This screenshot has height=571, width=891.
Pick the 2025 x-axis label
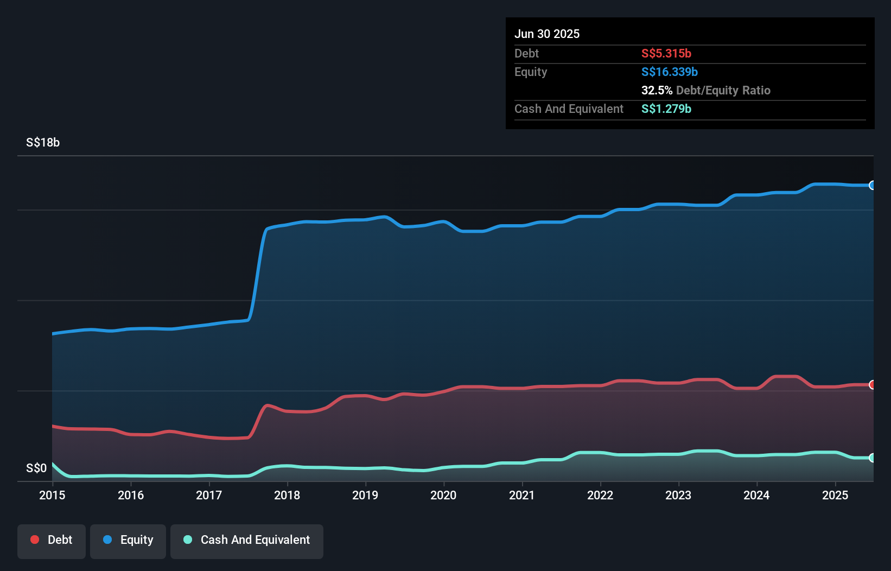(x=835, y=496)
